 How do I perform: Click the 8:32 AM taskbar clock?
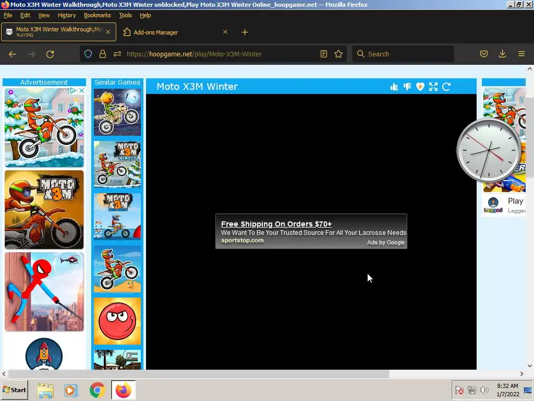507,390
